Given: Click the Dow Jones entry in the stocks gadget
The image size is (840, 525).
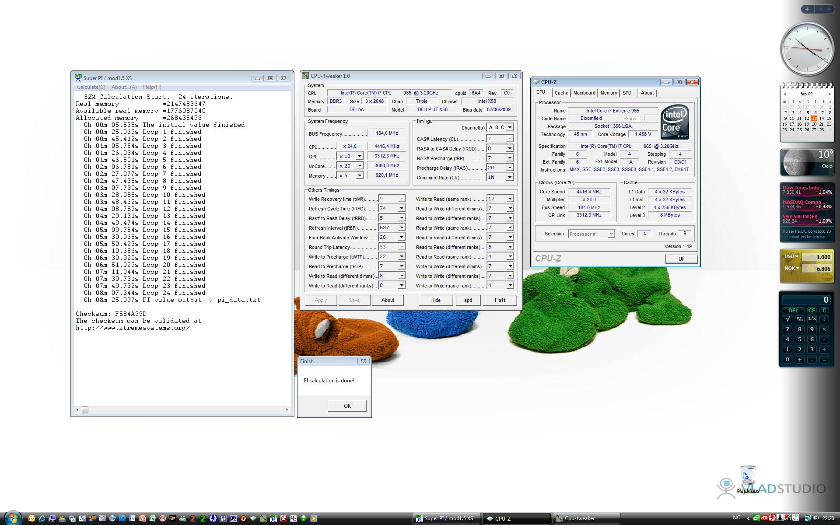Looking at the screenshot, I should pos(807,190).
